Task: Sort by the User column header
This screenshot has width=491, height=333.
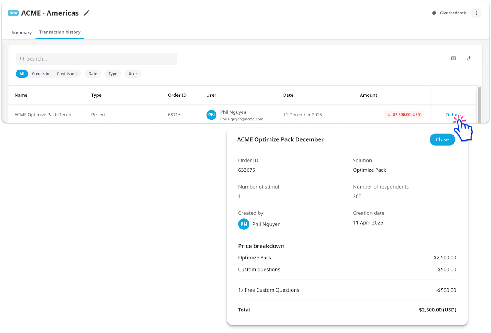Action: [211, 95]
